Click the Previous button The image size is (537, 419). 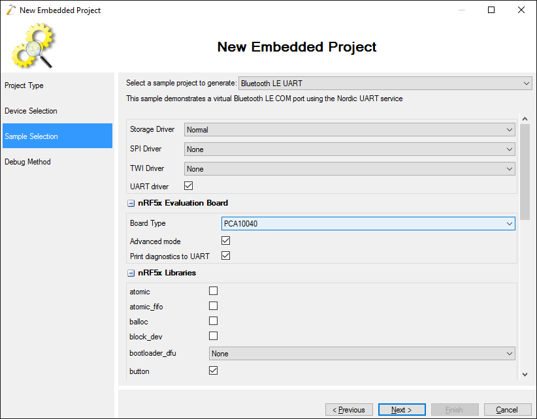tap(349, 409)
